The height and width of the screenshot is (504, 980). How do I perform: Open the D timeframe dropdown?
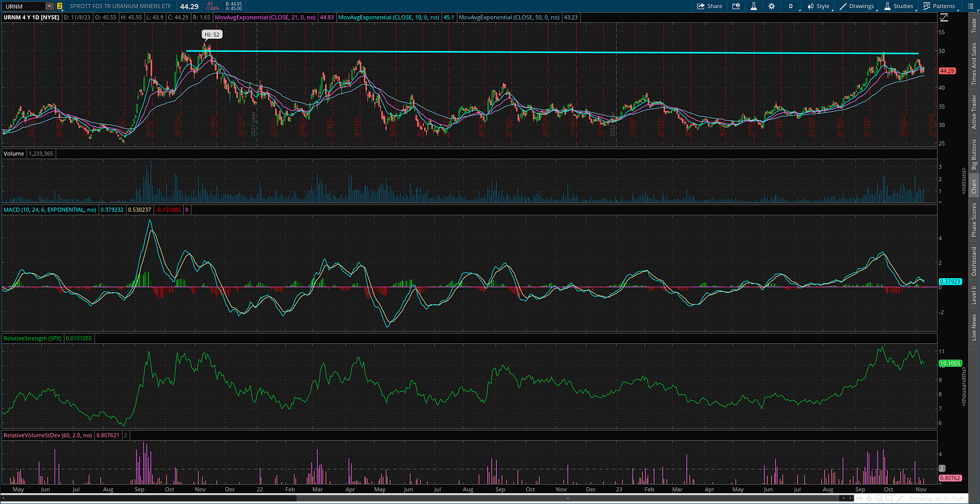click(x=791, y=6)
